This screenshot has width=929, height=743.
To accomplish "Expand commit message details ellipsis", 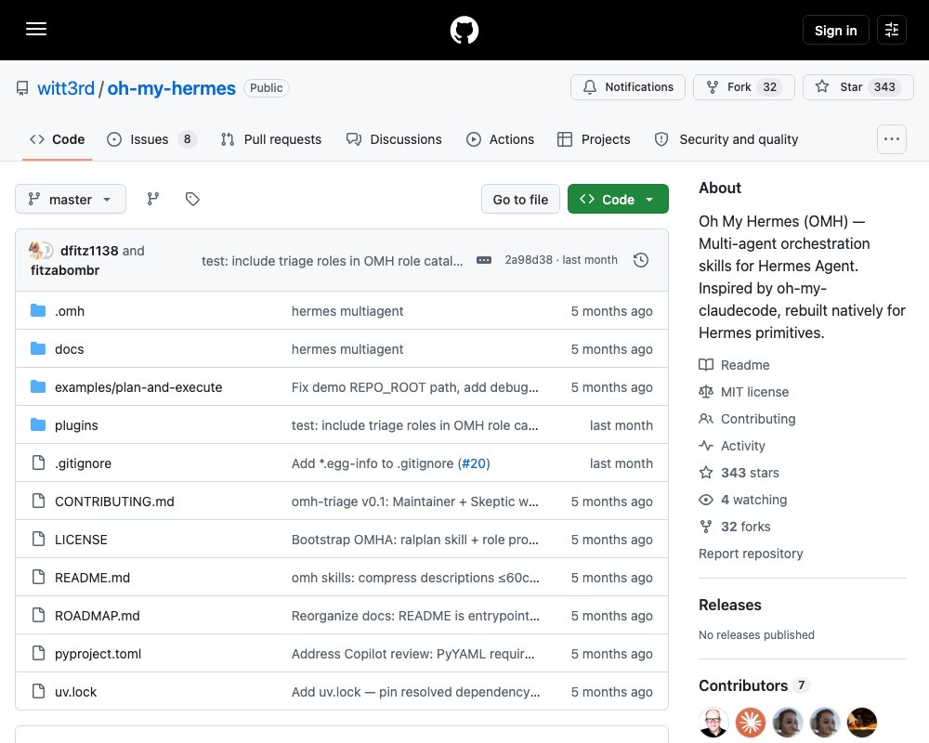I will click(484, 260).
